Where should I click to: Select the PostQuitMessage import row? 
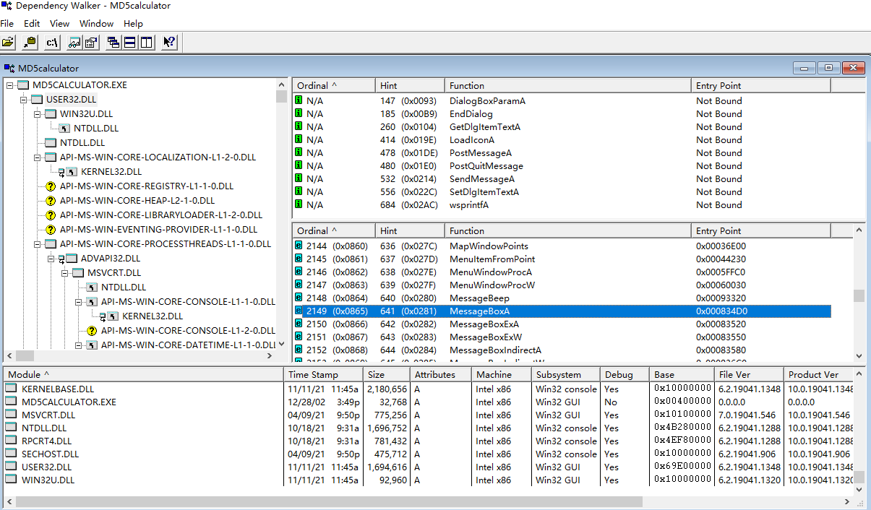pos(562,165)
